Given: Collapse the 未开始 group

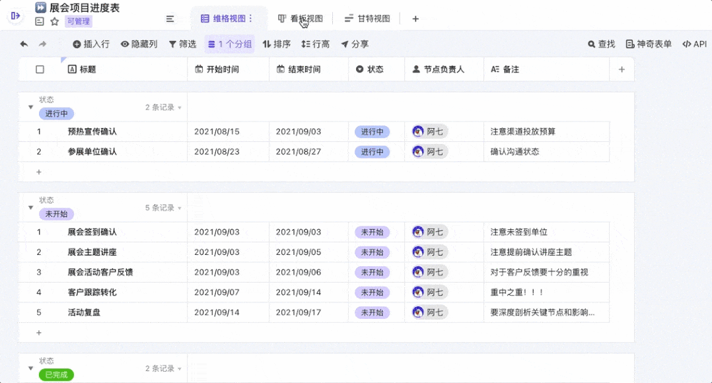Looking at the screenshot, I should [x=30, y=207].
